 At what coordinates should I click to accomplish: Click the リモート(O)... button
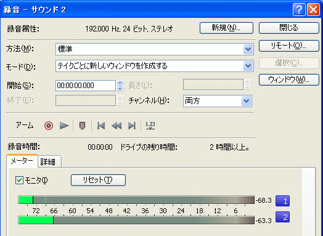click(289, 46)
